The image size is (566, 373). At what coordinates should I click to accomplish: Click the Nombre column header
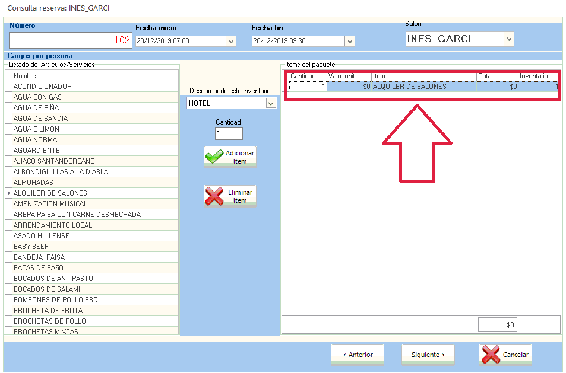point(95,76)
